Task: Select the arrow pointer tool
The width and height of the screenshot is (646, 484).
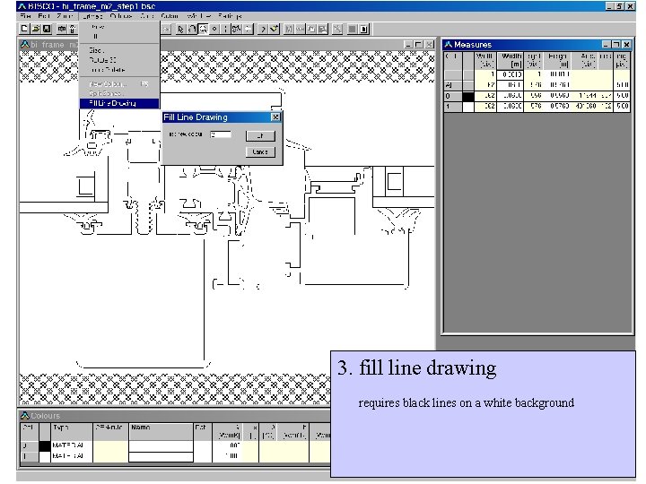Action: [x=180, y=29]
